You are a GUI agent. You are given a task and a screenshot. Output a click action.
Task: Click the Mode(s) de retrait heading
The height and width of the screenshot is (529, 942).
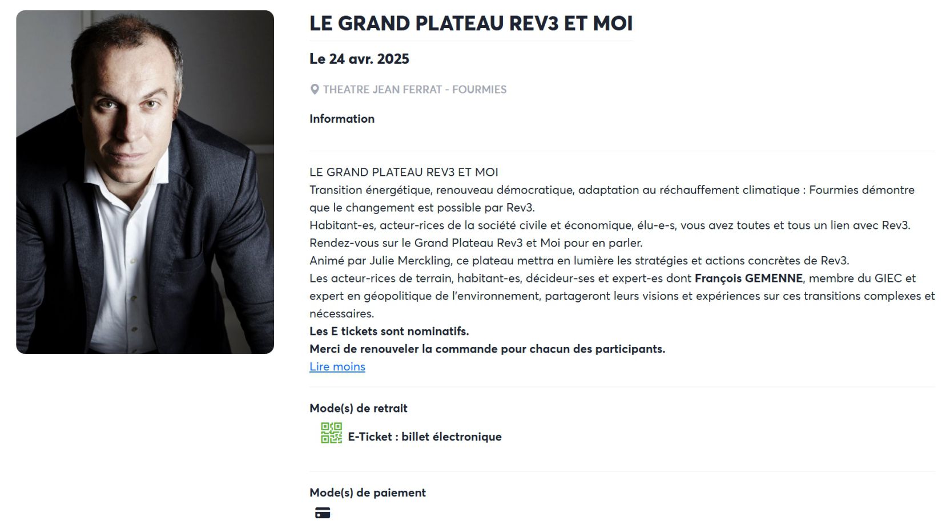(x=358, y=408)
